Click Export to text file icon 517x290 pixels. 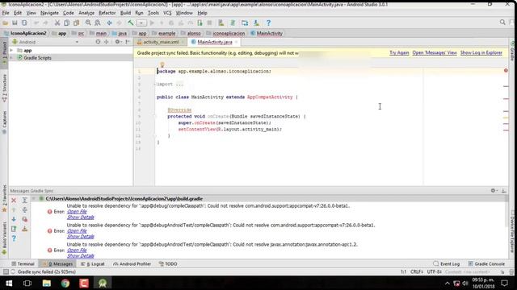coord(14,229)
